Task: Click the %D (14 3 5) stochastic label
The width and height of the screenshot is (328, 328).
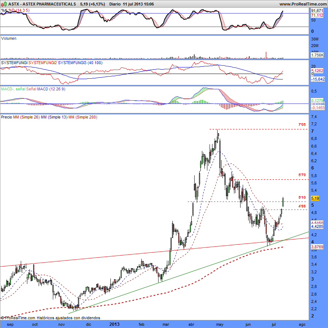Action: click(x=19, y=10)
